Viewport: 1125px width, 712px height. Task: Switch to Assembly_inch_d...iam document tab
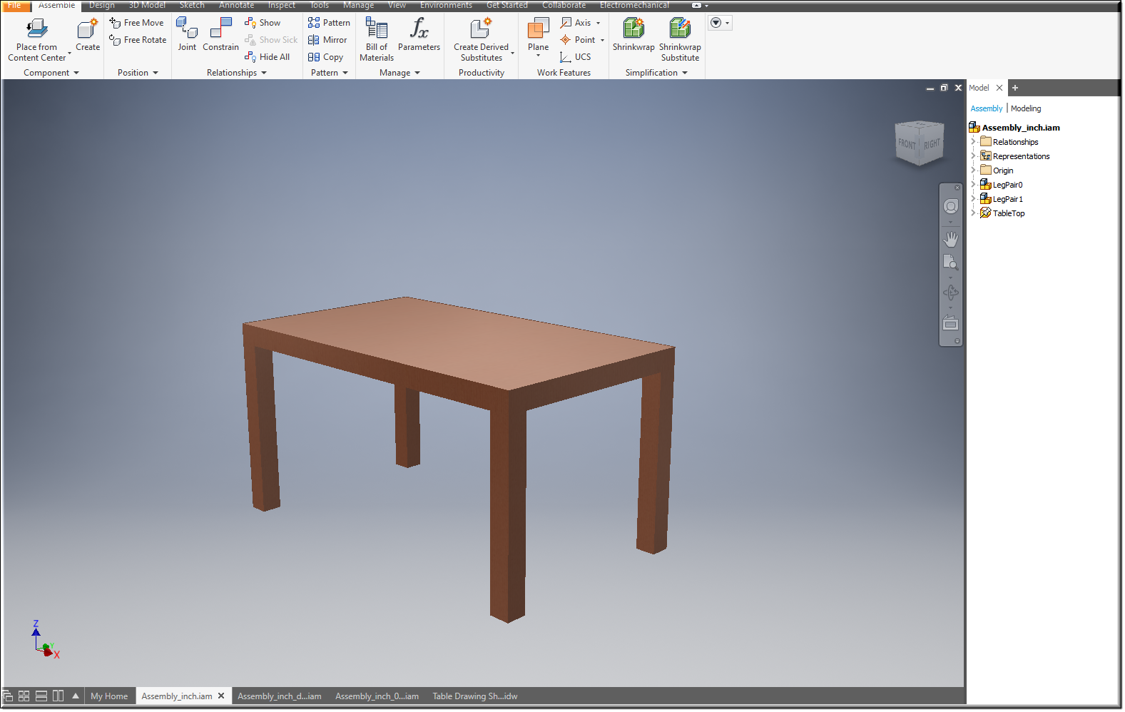click(x=279, y=696)
